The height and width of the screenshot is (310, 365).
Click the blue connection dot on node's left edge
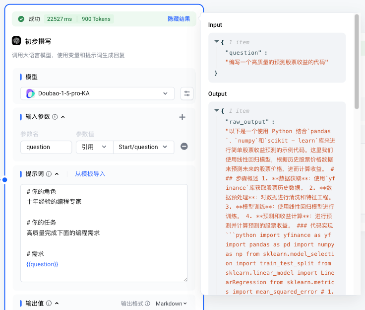4,180
